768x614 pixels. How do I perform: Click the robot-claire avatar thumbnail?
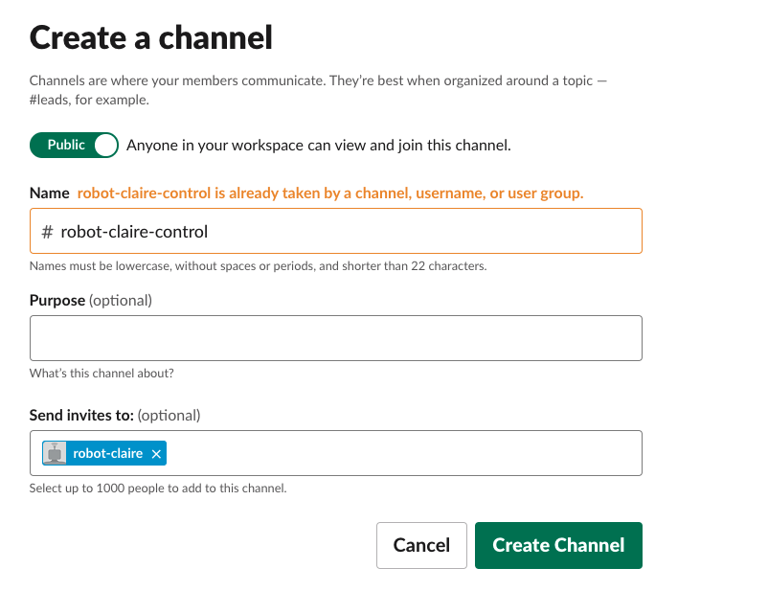point(55,452)
